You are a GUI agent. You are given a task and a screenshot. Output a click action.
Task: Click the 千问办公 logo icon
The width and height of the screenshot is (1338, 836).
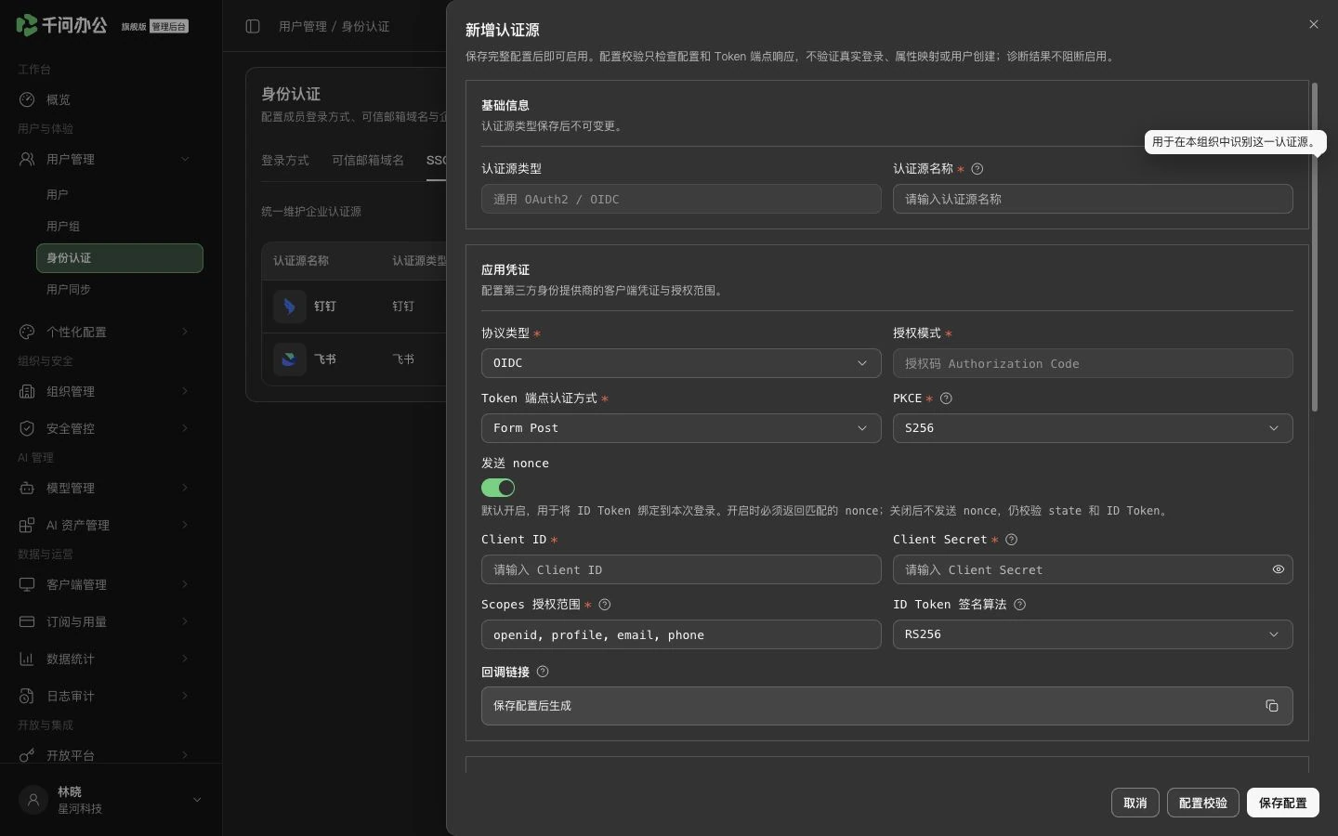click(x=27, y=25)
